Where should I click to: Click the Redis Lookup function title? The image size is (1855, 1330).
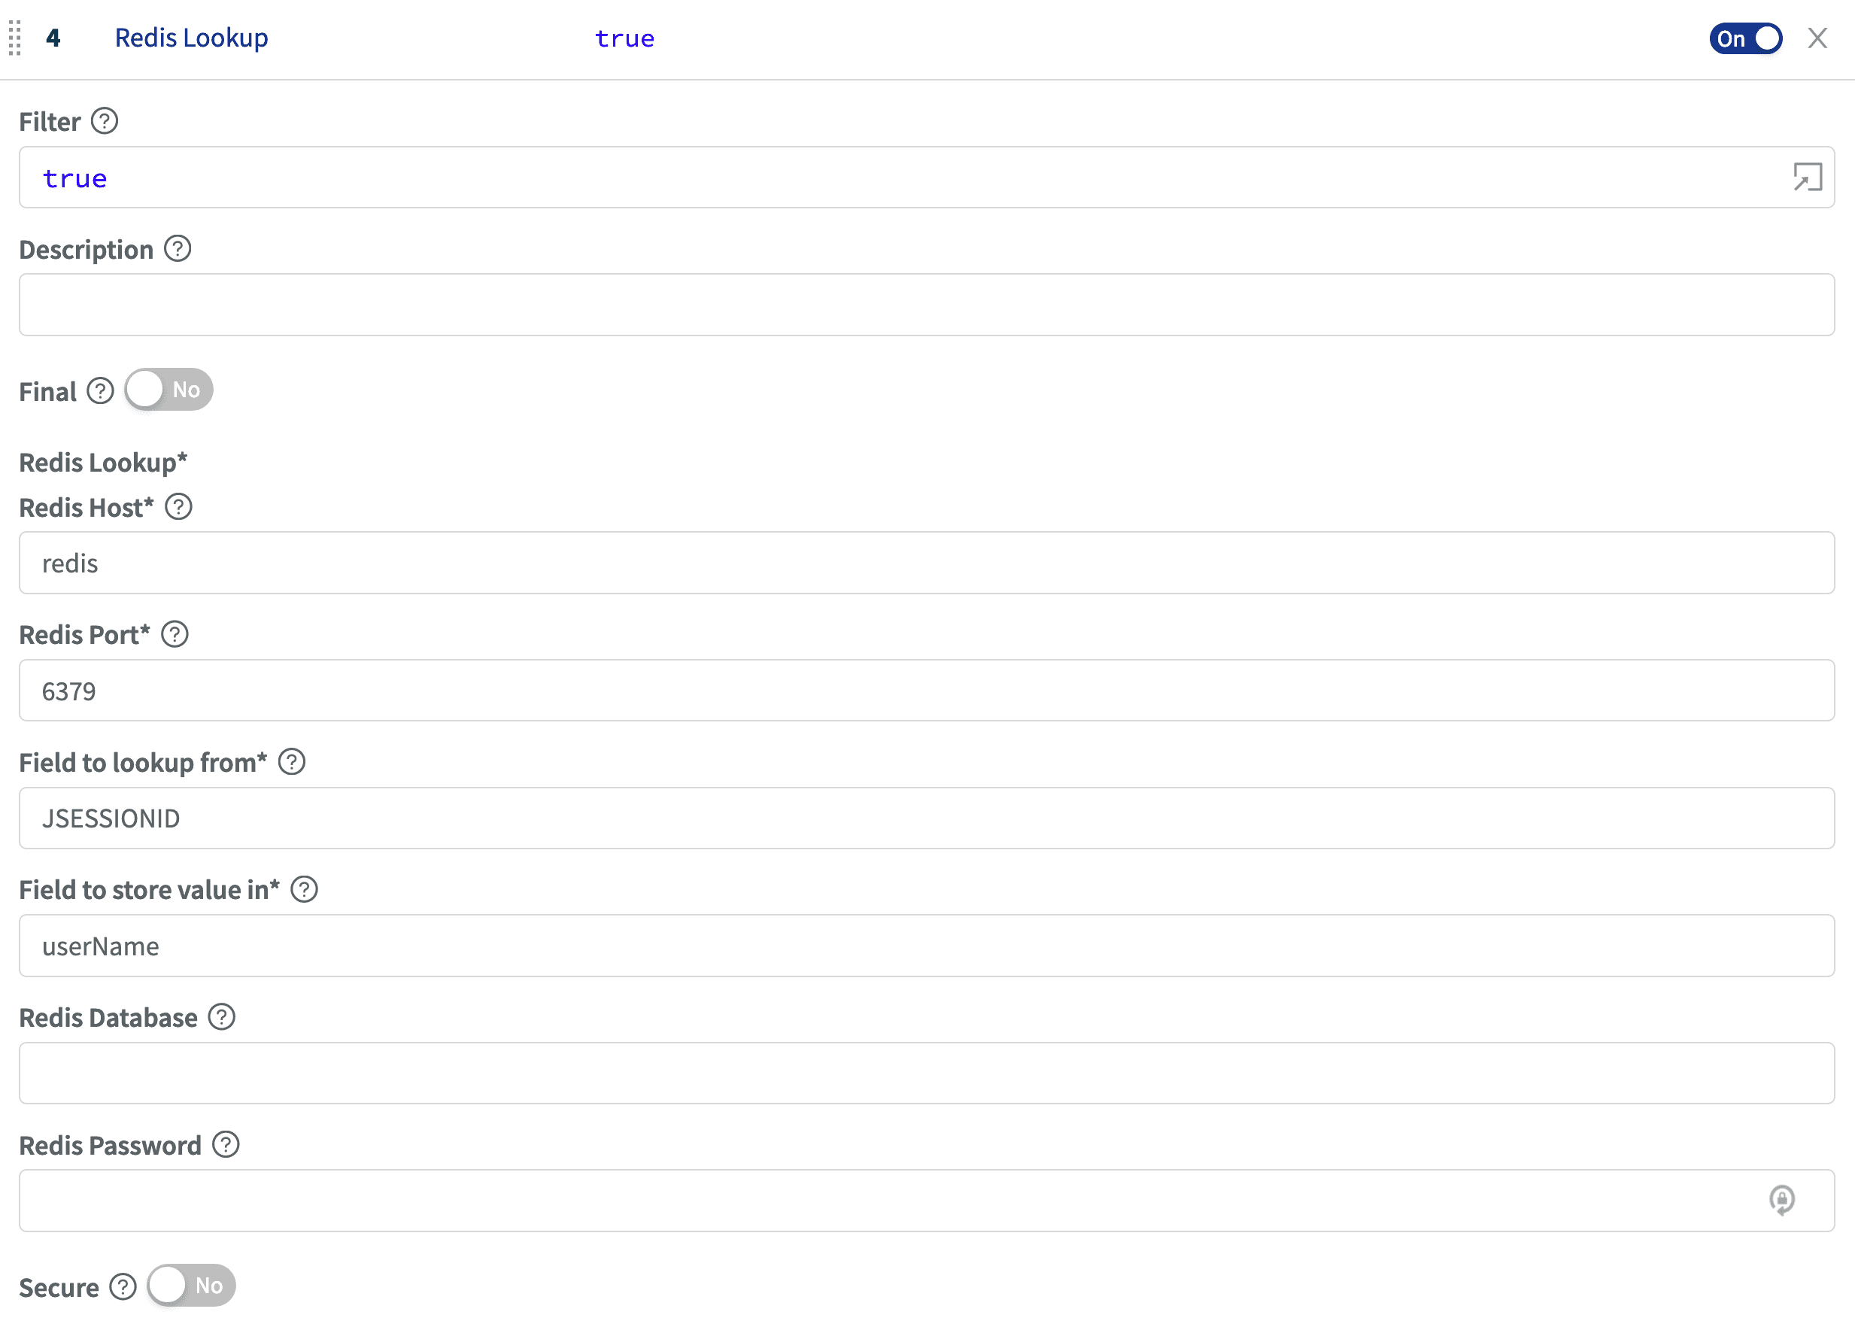point(191,38)
